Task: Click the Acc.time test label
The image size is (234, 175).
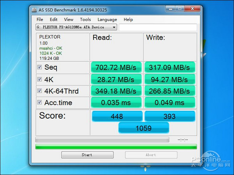Action: (58, 103)
